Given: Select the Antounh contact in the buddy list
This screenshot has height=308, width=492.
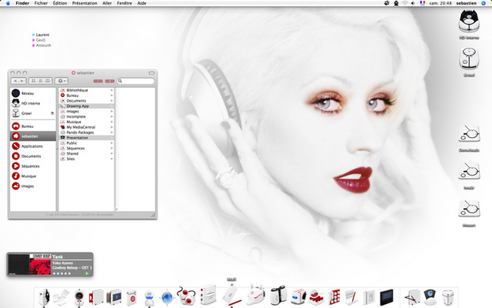Looking at the screenshot, I should click(x=42, y=45).
